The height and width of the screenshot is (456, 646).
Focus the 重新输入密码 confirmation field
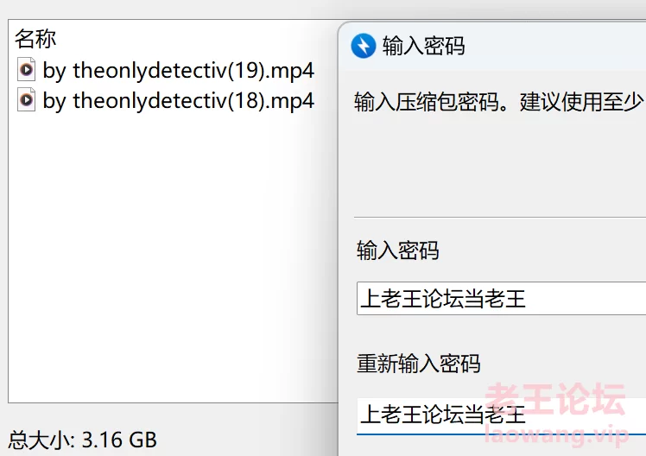(x=501, y=415)
